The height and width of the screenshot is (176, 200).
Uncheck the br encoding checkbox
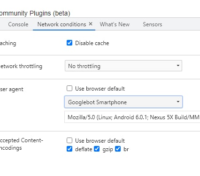[x=118, y=149]
